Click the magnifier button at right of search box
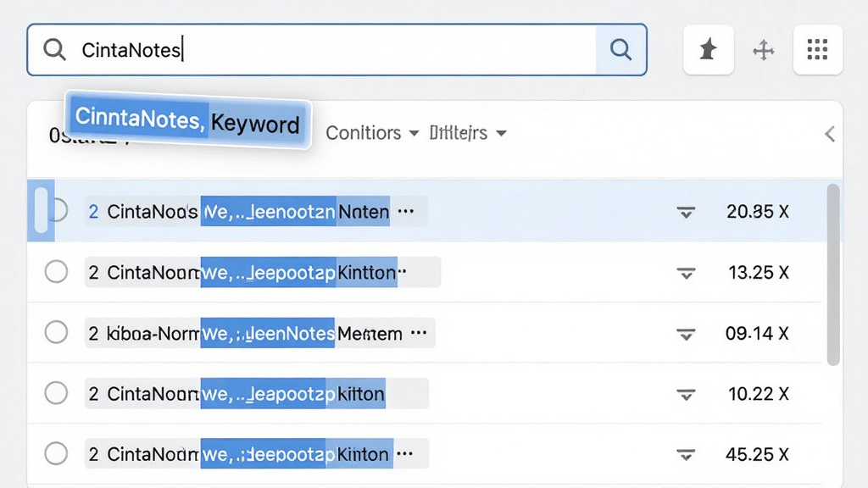Image resolution: width=868 pixels, height=488 pixels. (x=620, y=50)
